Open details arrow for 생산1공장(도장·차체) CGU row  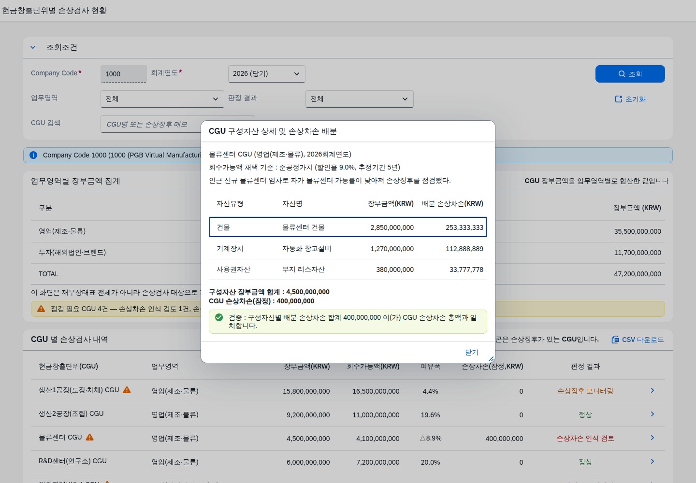point(652,390)
